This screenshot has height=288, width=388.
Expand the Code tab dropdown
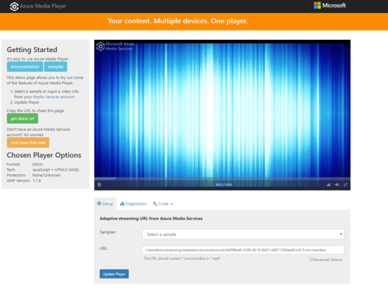[163, 204]
